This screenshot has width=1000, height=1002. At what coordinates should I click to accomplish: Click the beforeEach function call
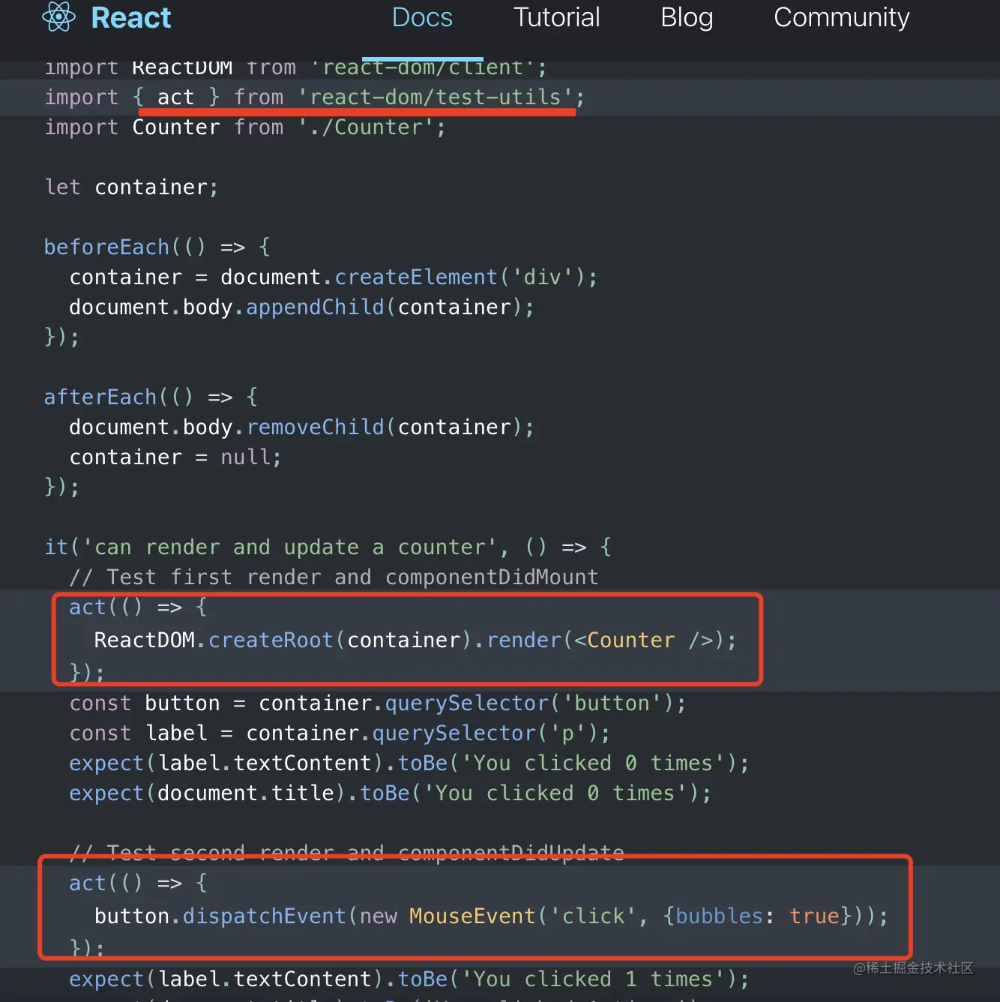click(x=106, y=247)
